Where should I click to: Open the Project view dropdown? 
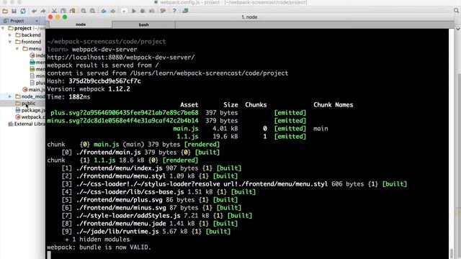coord(37,21)
